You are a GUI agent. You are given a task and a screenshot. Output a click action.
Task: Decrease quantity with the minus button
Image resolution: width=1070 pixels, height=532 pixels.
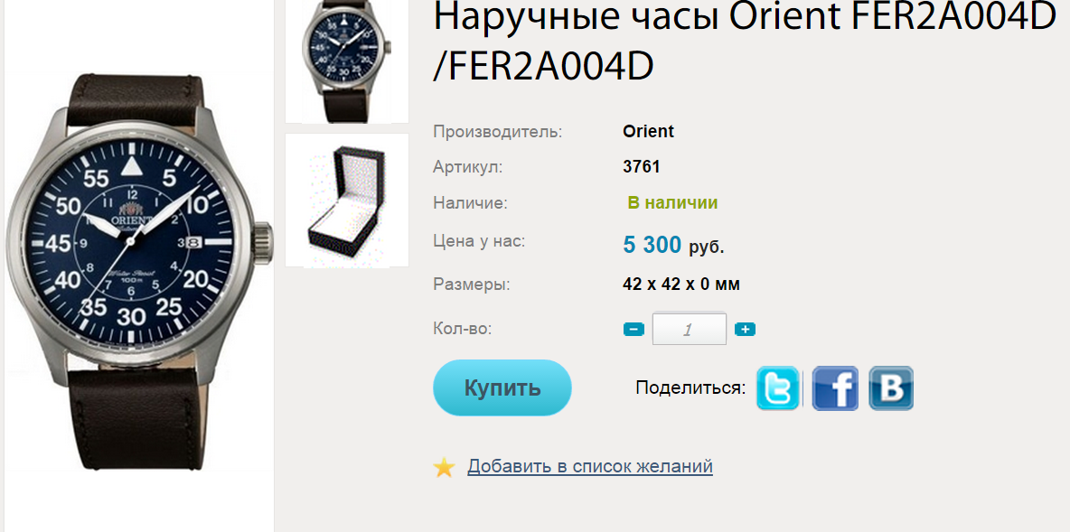click(634, 330)
